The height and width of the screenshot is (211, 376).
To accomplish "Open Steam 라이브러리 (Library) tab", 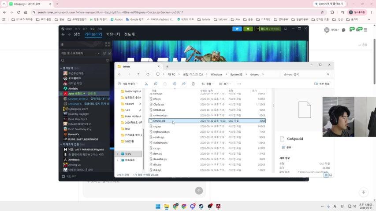I will click(x=93, y=34).
